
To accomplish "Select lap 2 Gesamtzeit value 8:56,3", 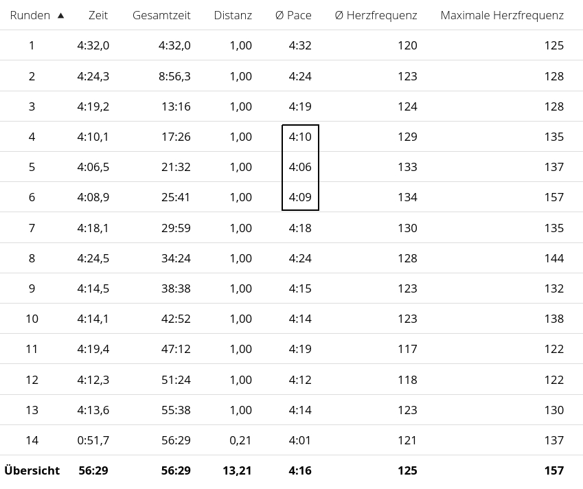I will (x=174, y=76).
